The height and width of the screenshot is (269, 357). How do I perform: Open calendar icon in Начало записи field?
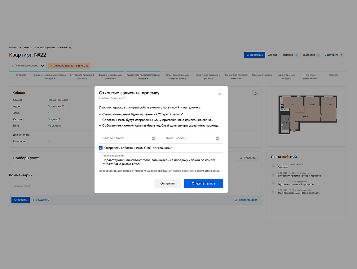tap(153, 138)
